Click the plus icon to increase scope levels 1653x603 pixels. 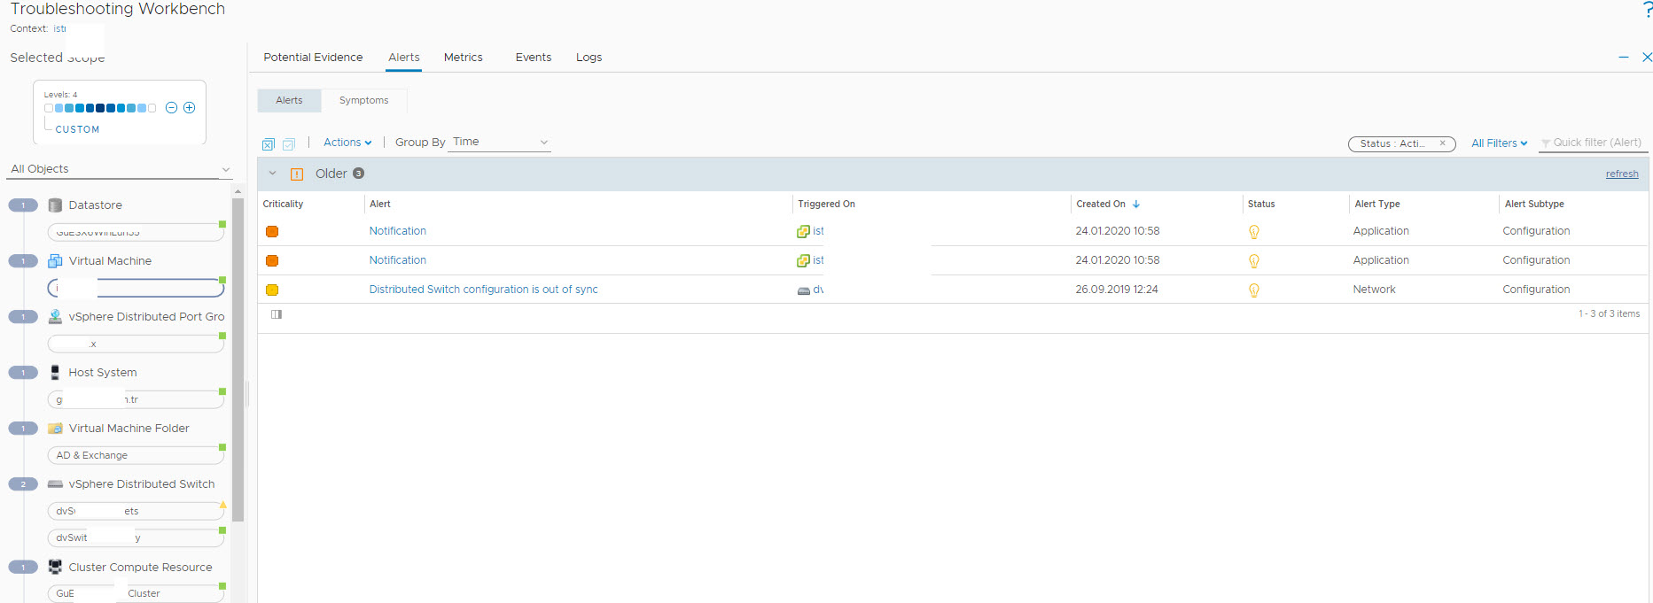(189, 108)
